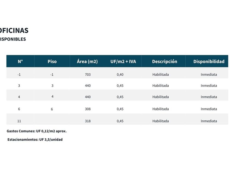Select the Piso column header
This screenshot has height=172, width=230.
52,61
